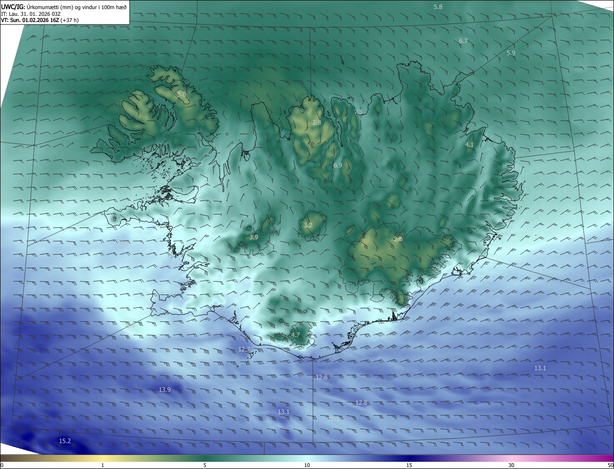Viewport: 614px width, 469px height.
Task: Click the 4.7 value label
Action: pyautogui.click(x=295, y=335)
